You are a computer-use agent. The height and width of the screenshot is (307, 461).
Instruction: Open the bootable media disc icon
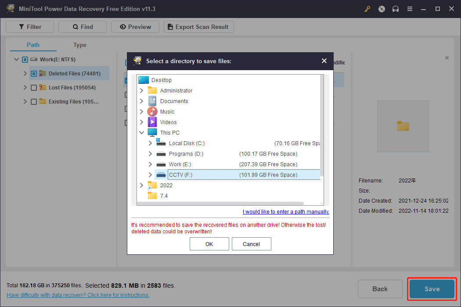[x=382, y=9]
